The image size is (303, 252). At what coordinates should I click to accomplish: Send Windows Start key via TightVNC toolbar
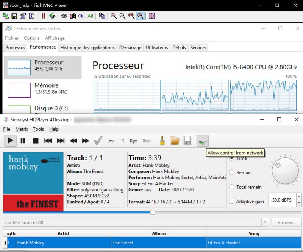pos(73,16)
